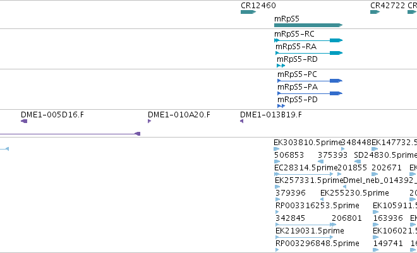417x253 pixels.
Task: Click the CR42722 gene arrow glyph
Action: [x=375, y=12]
